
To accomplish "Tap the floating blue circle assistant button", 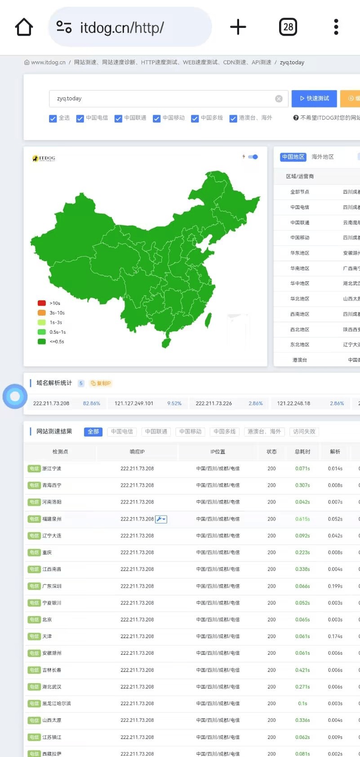I will click(x=15, y=396).
